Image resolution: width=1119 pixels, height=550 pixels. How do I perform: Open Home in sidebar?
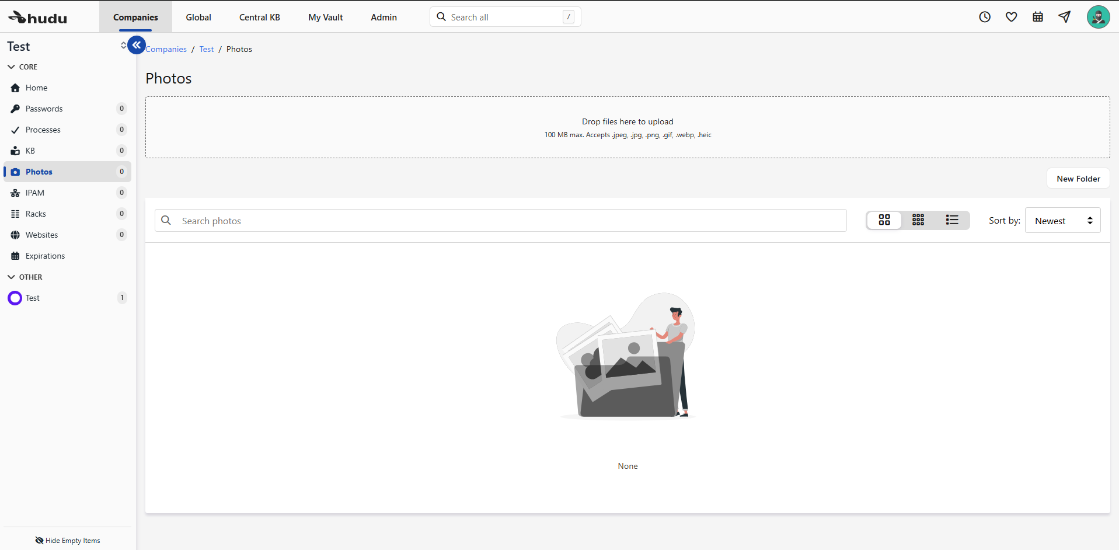pos(68,88)
